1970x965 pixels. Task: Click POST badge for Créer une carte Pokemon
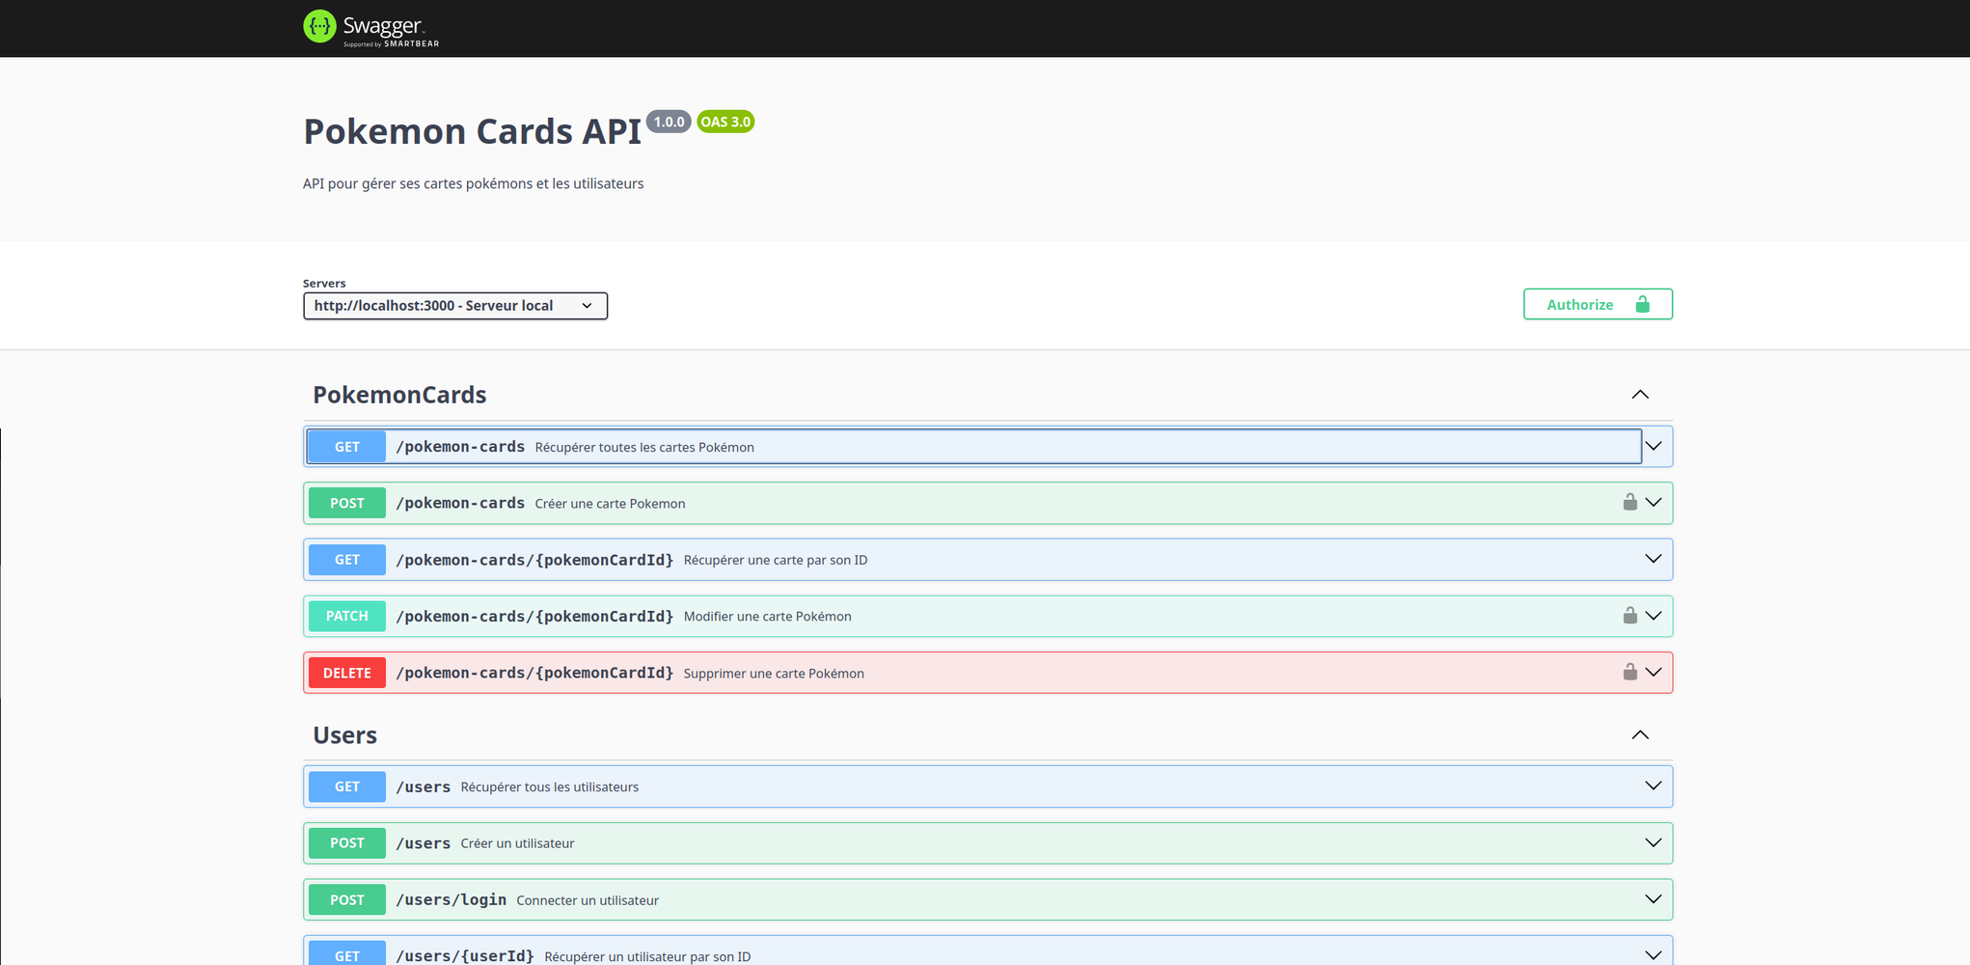347,503
